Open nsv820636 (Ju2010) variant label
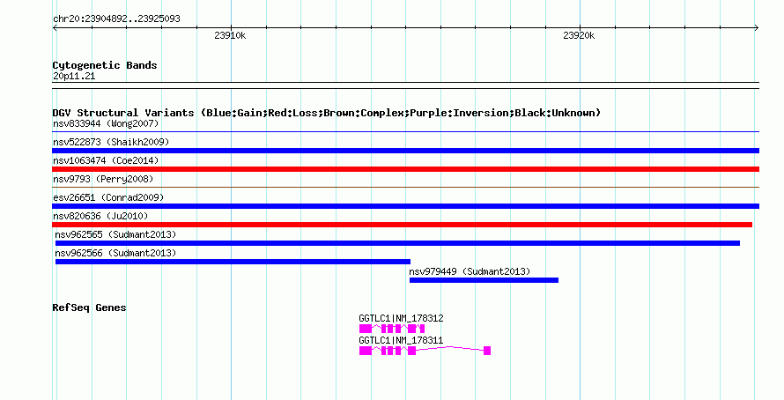 click(100, 216)
